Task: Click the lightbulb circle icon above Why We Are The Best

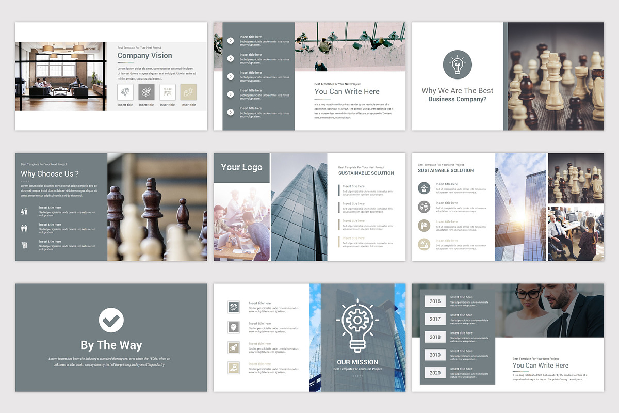Action: pos(458,65)
